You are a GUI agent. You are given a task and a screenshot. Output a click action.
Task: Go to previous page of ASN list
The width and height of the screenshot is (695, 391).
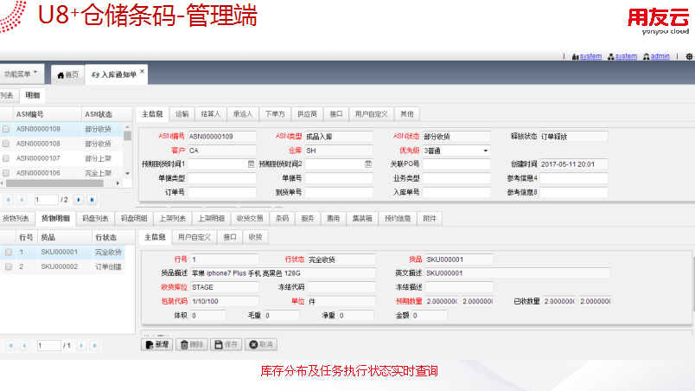tap(22, 200)
